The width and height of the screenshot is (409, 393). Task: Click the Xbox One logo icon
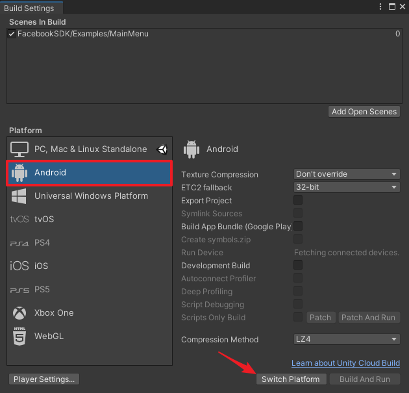[x=19, y=313]
